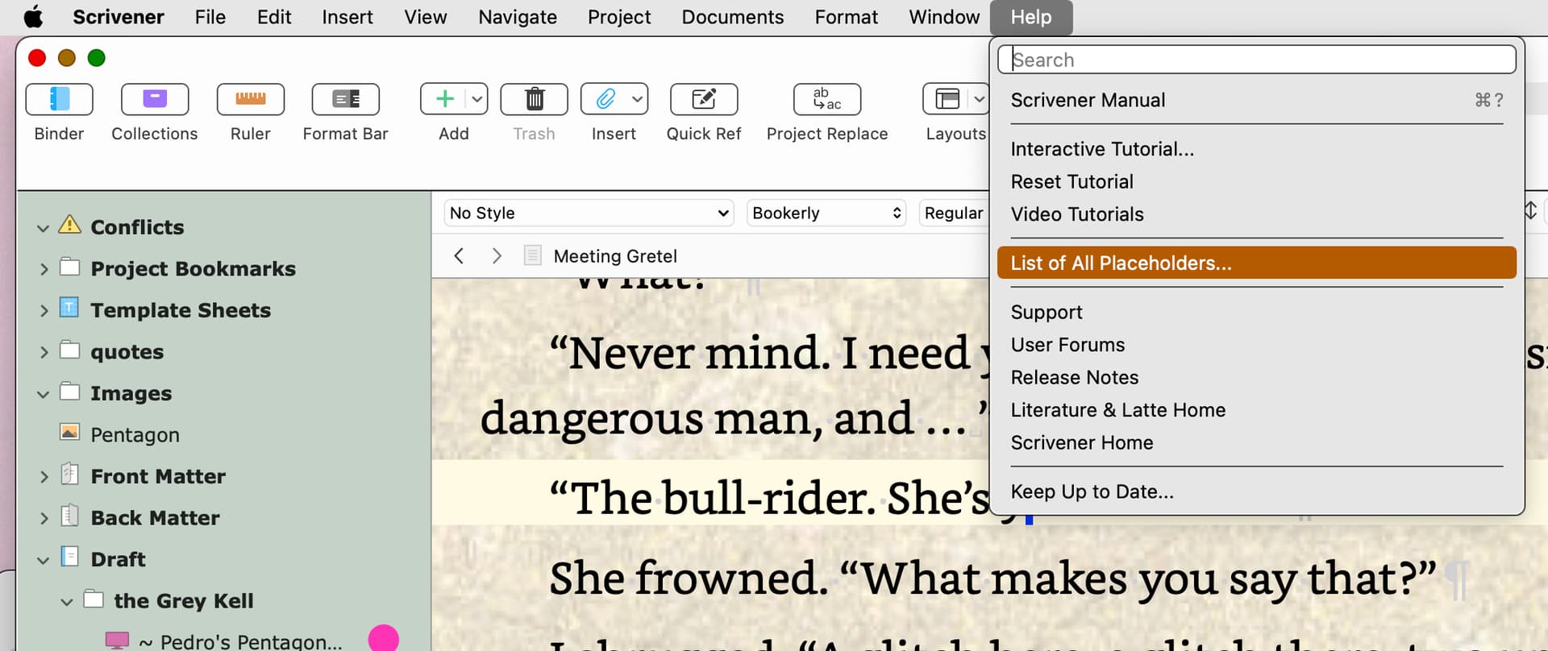This screenshot has width=1548, height=651.
Task: Open the No Style paragraph style dropdown
Action: coord(589,213)
